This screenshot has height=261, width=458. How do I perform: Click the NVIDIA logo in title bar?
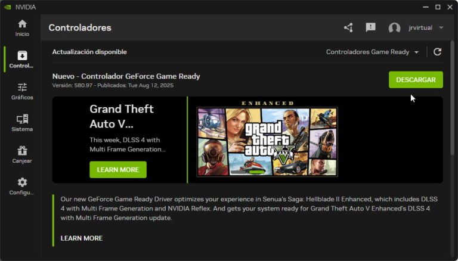[x=8, y=7]
